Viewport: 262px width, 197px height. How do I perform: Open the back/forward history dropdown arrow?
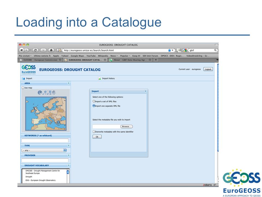pyautogui.click(x=30, y=50)
